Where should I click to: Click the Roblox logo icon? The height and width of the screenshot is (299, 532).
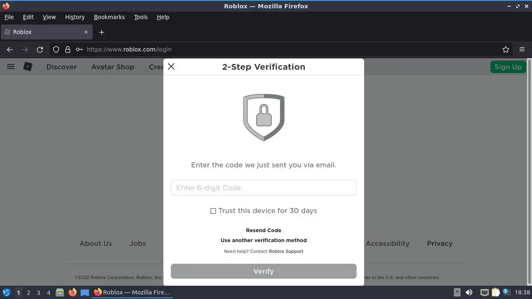click(x=28, y=66)
